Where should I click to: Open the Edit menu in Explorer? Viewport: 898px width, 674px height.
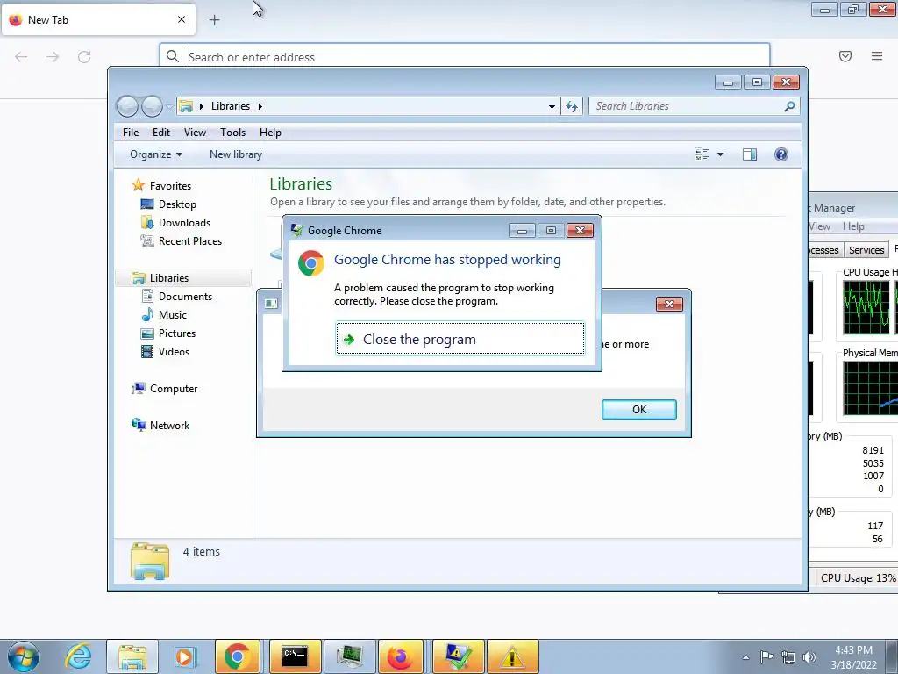tap(161, 133)
